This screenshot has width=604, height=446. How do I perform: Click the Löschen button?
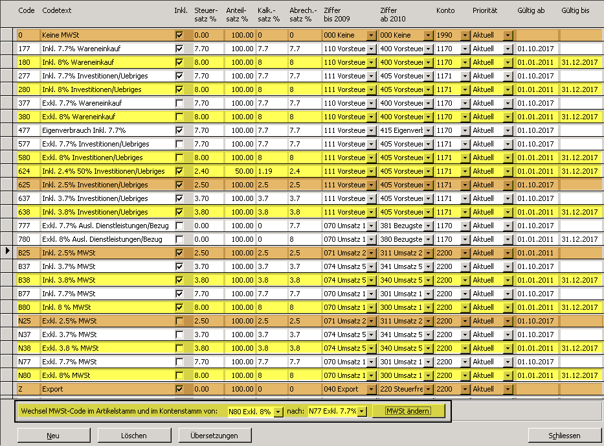(x=133, y=436)
